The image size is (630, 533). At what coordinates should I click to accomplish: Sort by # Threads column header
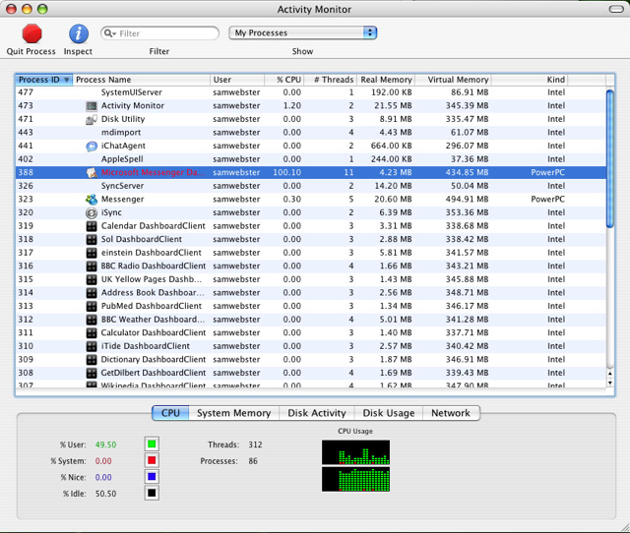pos(331,80)
